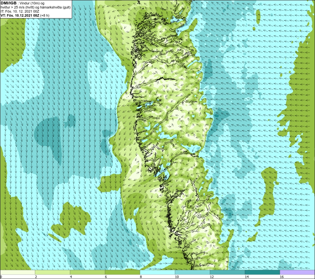315x279 pixels.
Task: Select the "16" scale label
Action: coord(281,277)
